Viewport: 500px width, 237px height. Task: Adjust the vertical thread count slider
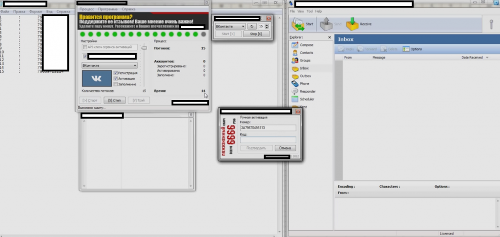(x=144, y=48)
